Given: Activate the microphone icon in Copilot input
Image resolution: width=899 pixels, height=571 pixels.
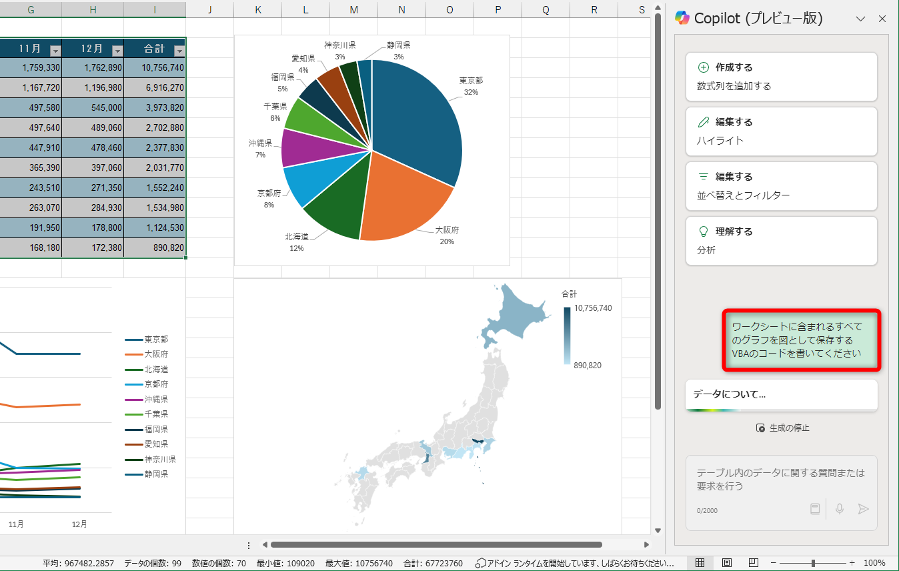Looking at the screenshot, I should click(840, 509).
